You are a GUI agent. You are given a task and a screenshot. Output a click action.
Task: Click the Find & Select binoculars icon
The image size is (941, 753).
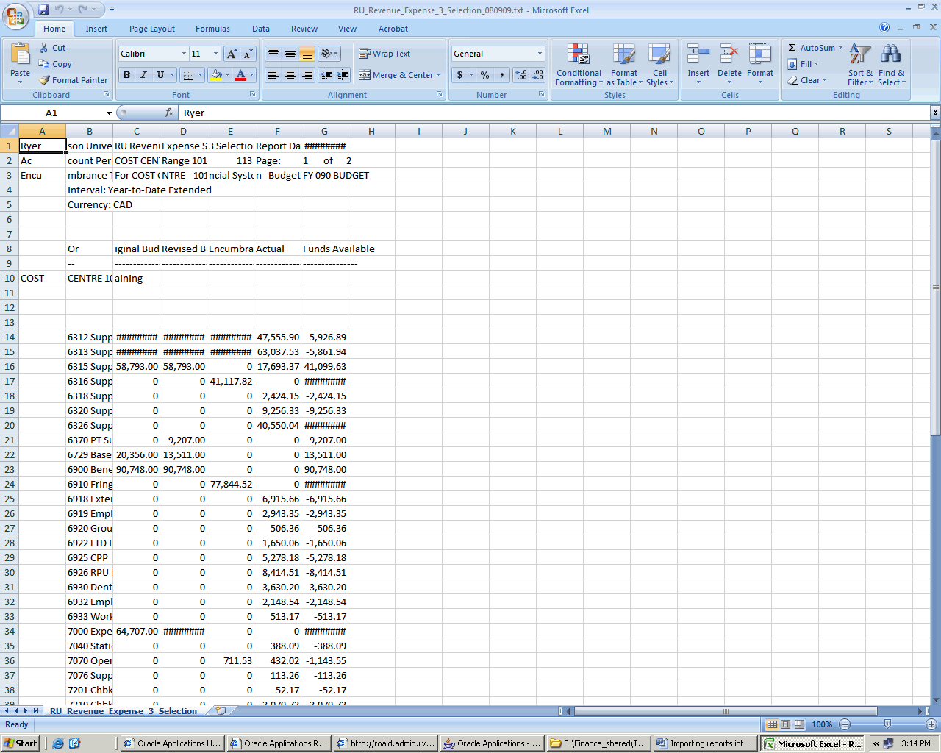click(x=891, y=55)
